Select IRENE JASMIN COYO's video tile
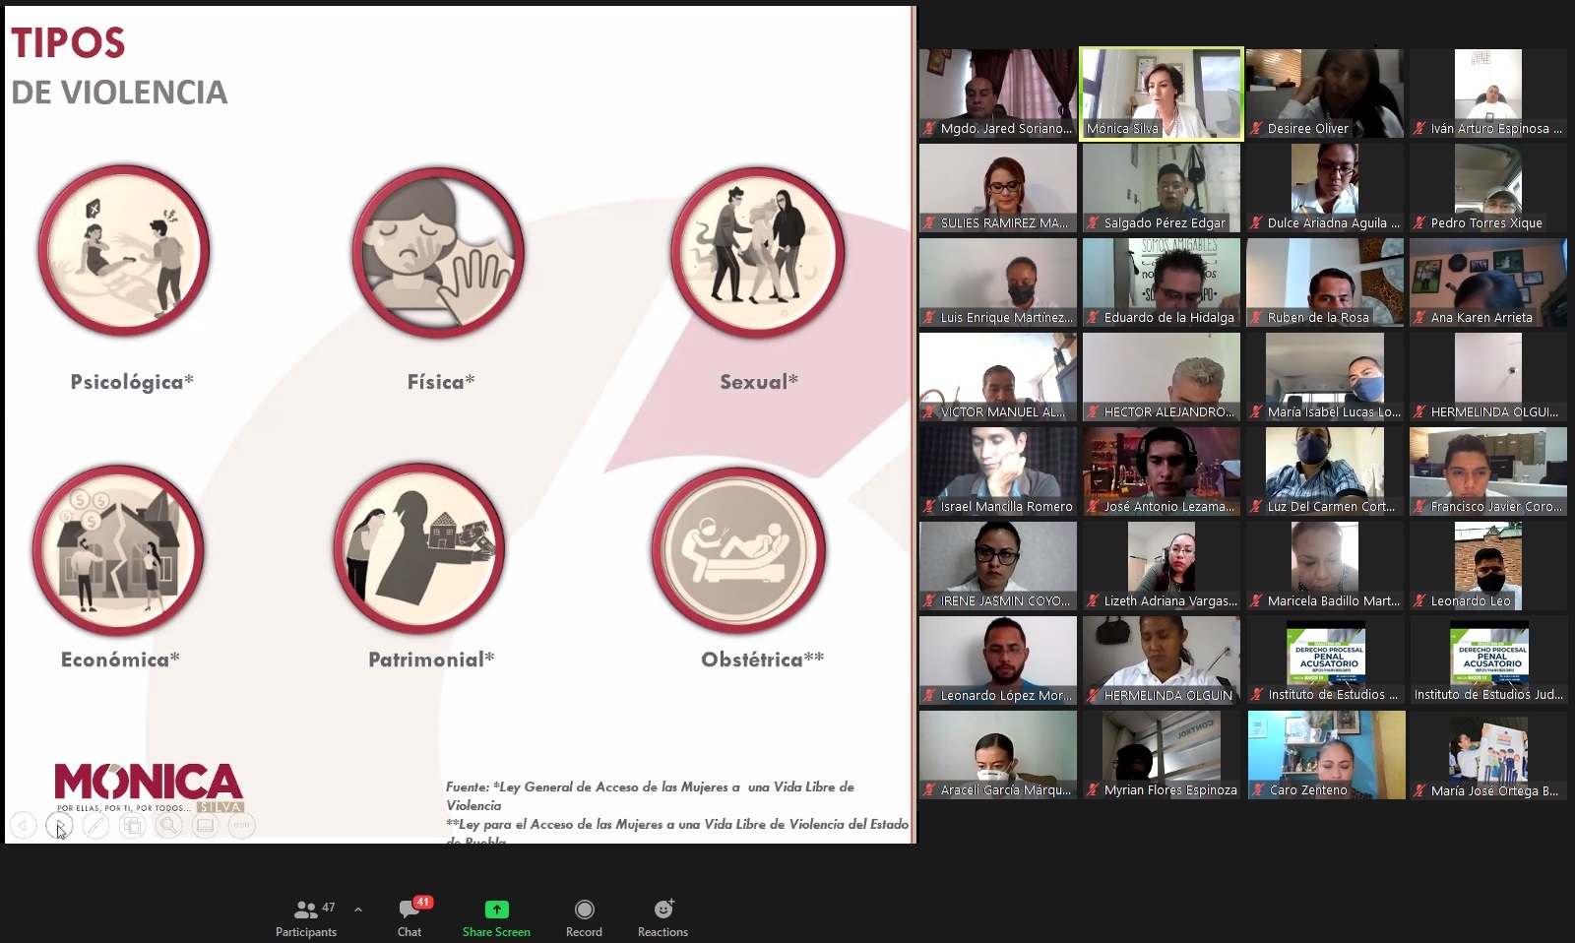The image size is (1575, 943). coord(998,566)
